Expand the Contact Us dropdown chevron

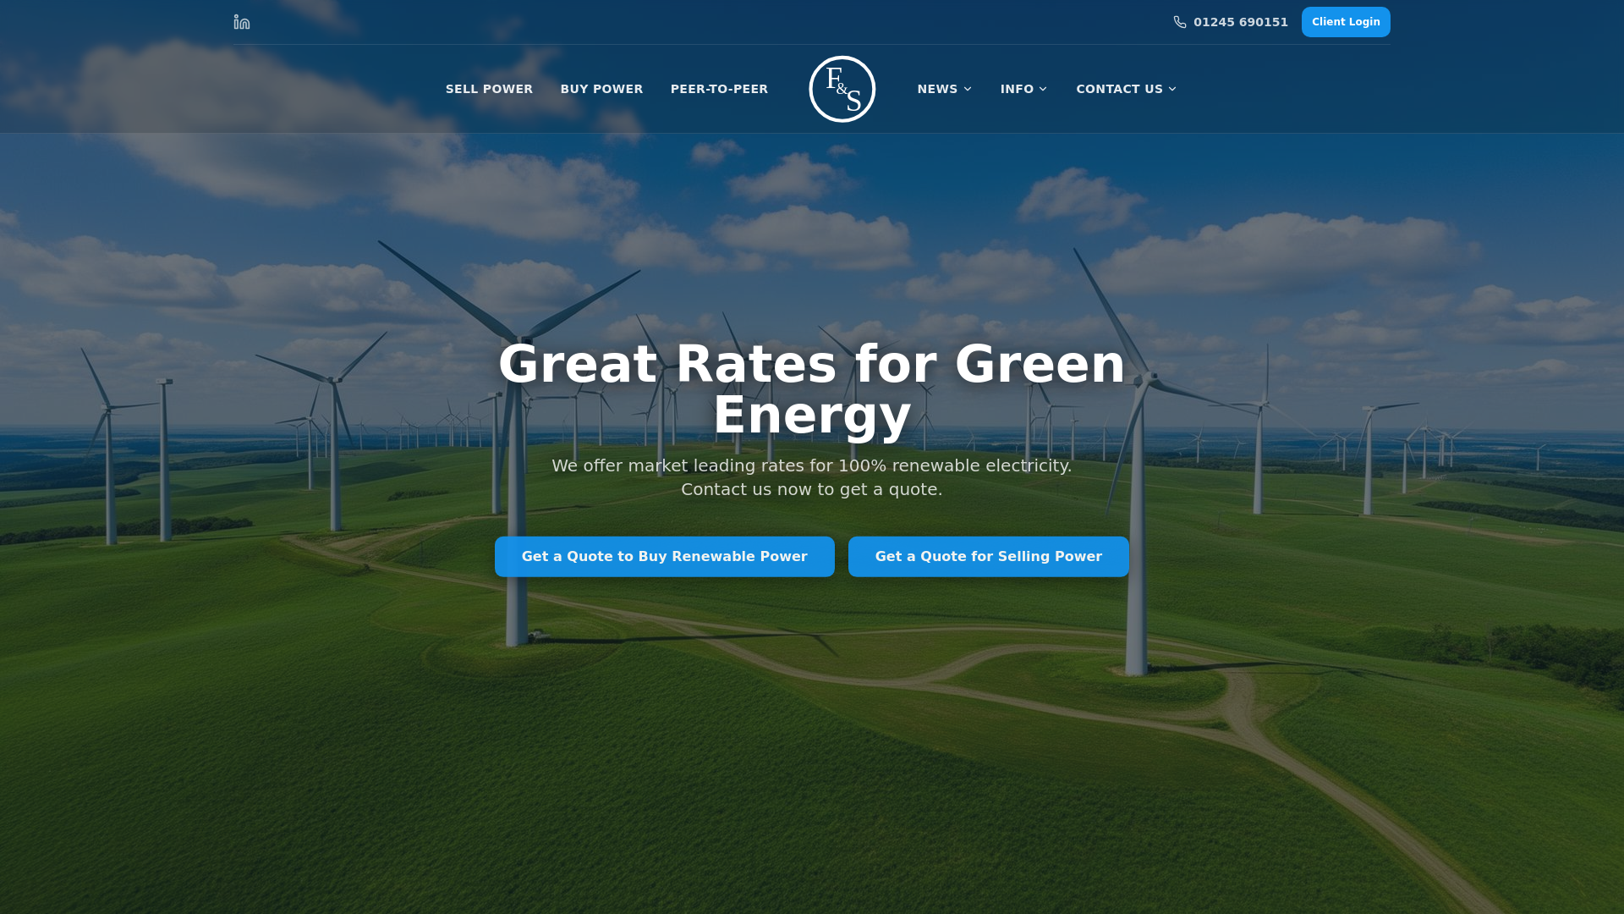tap(1172, 89)
